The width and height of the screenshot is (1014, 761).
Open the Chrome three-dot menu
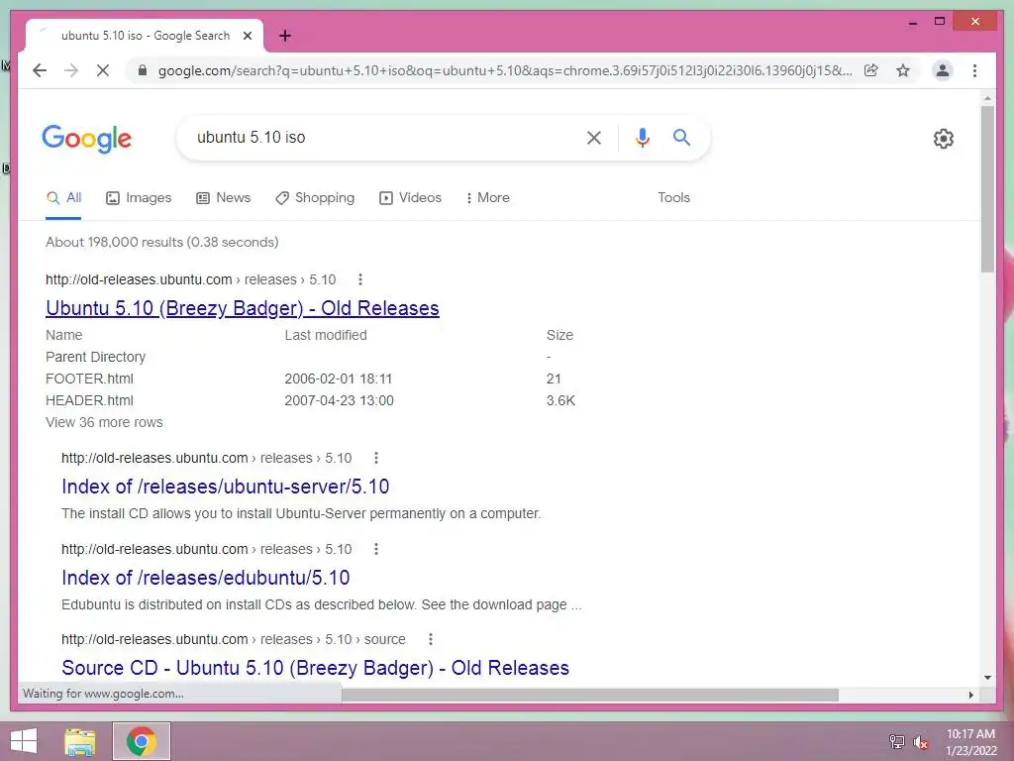[x=974, y=70]
